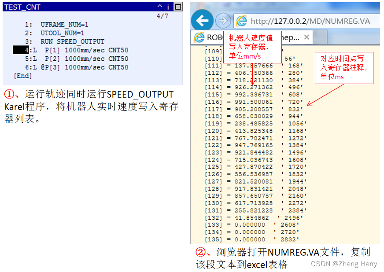Click register [130] value 617.713928
The image size is (384, 272).
point(254,203)
